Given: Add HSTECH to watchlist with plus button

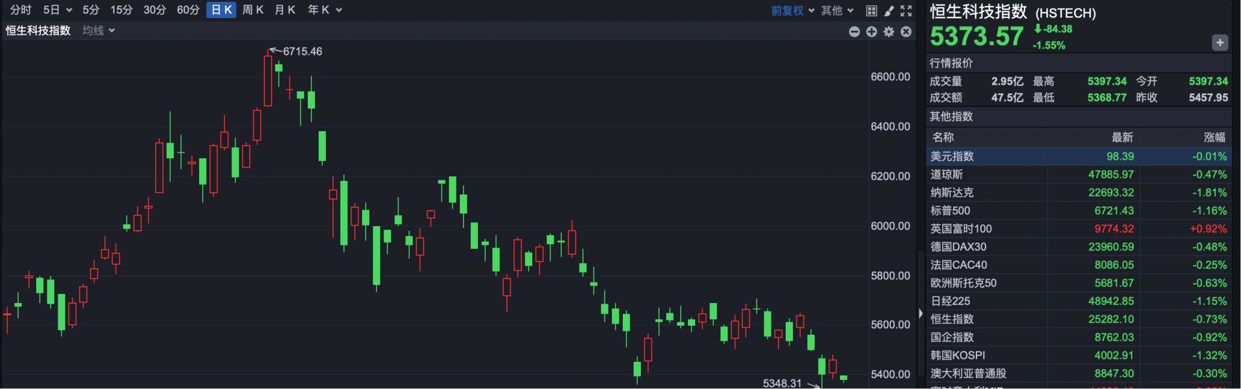Looking at the screenshot, I should coord(1220,43).
